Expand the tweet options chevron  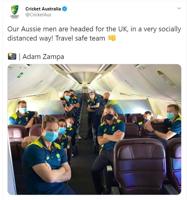(x=179, y=8)
